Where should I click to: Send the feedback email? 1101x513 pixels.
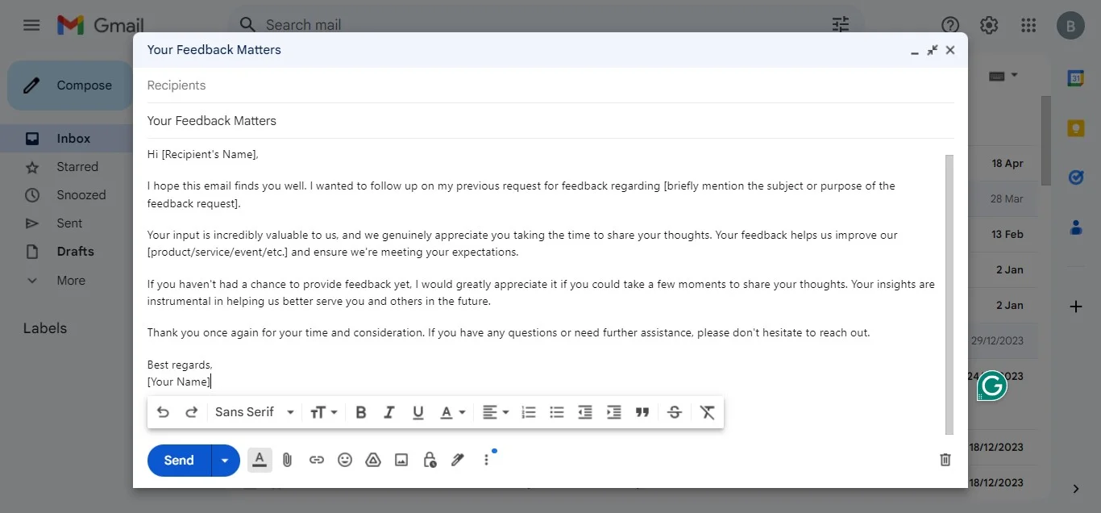[x=177, y=460]
